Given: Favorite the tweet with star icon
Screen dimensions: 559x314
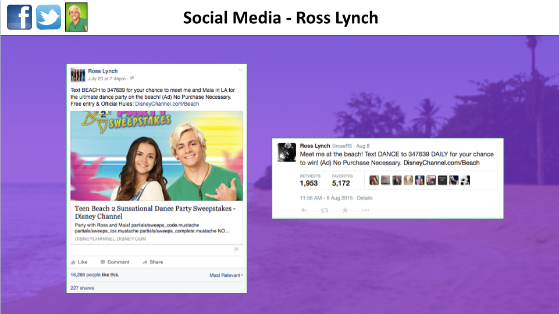Looking at the screenshot, I should pos(345,210).
